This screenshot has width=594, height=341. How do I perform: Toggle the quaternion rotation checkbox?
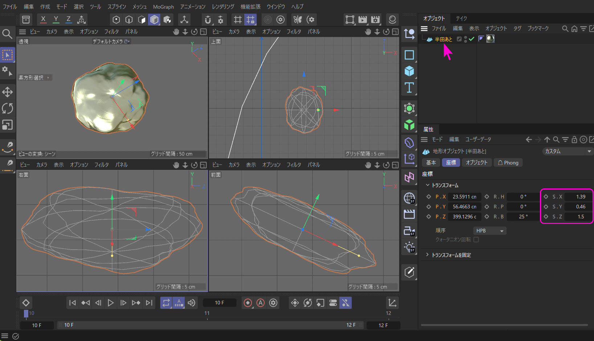pyautogui.click(x=476, y=240)
